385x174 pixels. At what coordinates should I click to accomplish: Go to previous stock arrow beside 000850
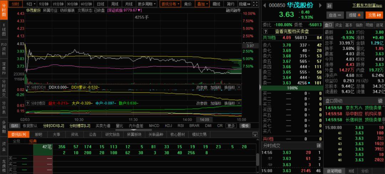click(265, 6)
